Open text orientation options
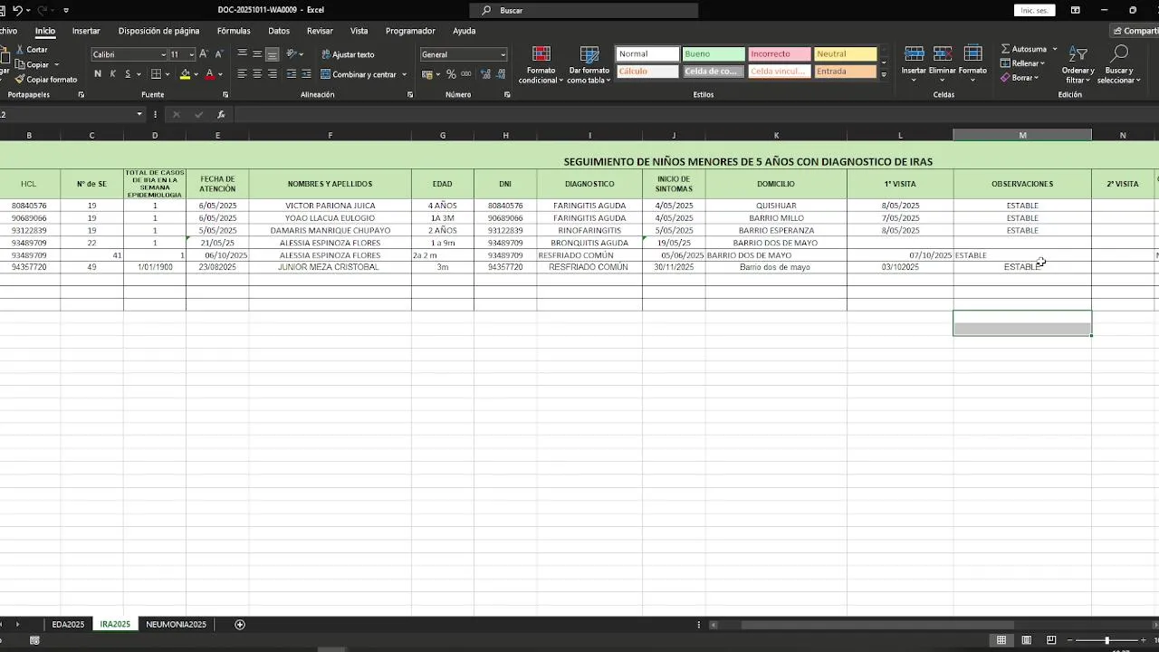 (x=294, y=54)
